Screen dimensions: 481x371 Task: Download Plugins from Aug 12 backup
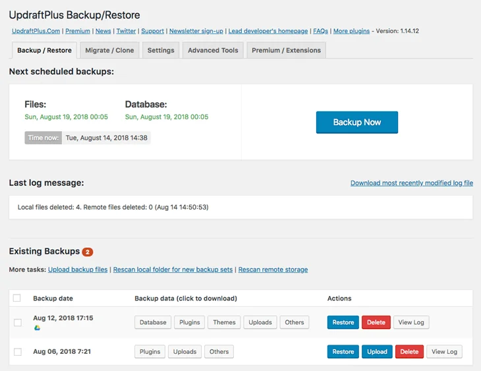(189, 322)
